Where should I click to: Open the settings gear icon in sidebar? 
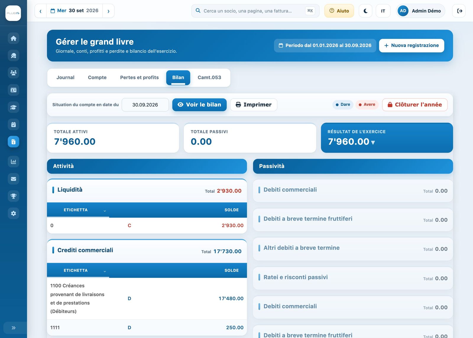(13, 213)
